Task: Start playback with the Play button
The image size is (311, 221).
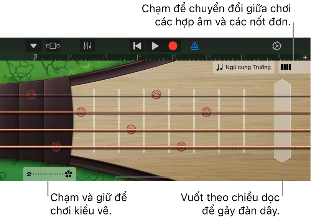Action: 155,46
